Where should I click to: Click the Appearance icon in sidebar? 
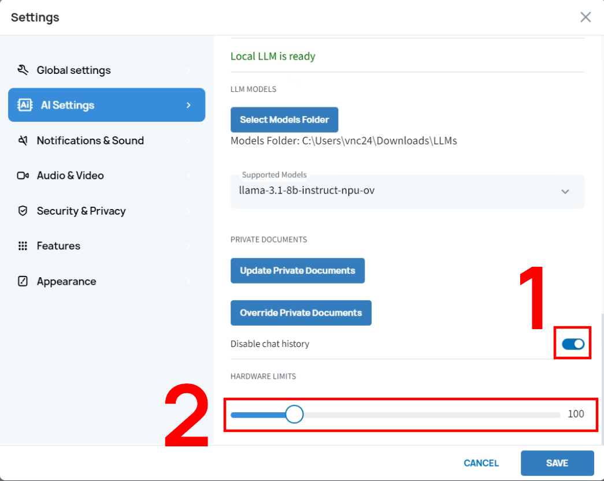(23, 282)
